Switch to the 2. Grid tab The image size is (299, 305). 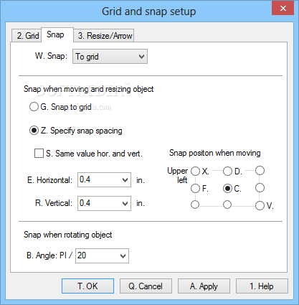pyautogui.click(x=27, y=36)
